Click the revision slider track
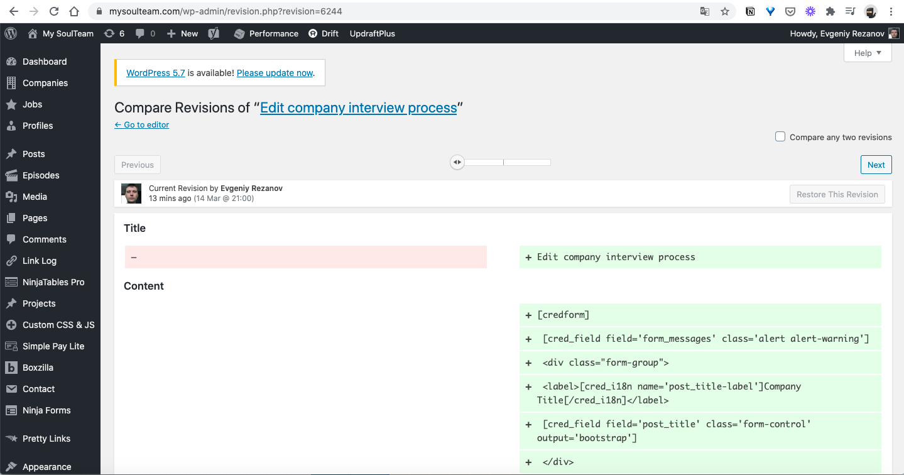The height and width of the screenshot is (475, 904). pyautogui.click(x=504, y=162)
